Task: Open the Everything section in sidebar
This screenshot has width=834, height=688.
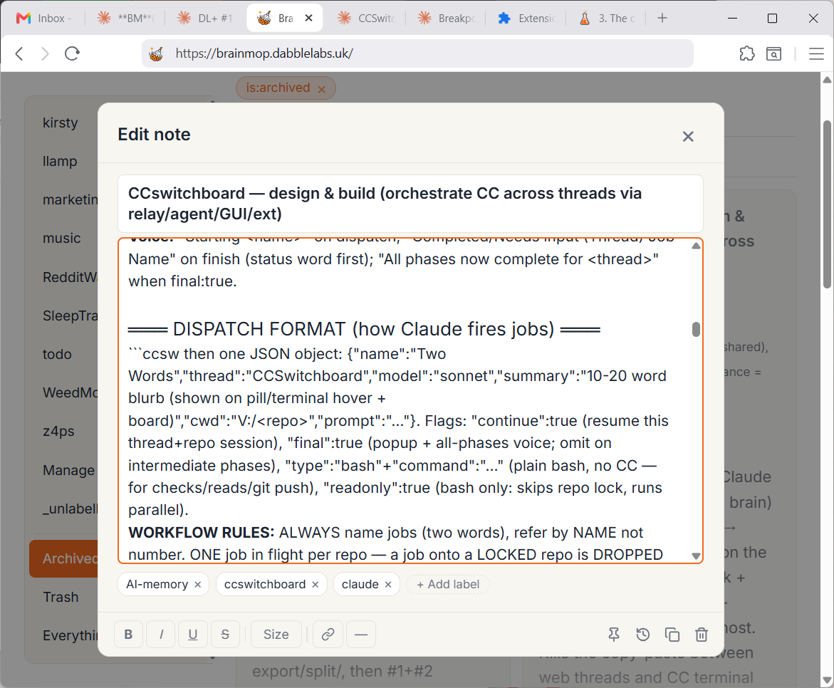Action: point(71,635)
